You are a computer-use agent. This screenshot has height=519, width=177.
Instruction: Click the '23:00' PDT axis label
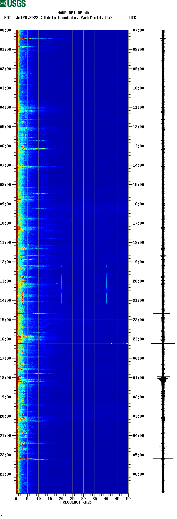(x=5, y=474)
